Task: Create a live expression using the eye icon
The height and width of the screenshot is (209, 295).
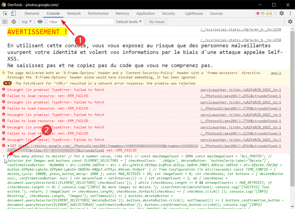Action: (40, 22)
